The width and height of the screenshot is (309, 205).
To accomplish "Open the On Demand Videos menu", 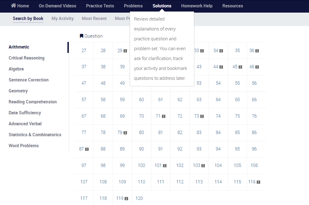I will point(57,6).
